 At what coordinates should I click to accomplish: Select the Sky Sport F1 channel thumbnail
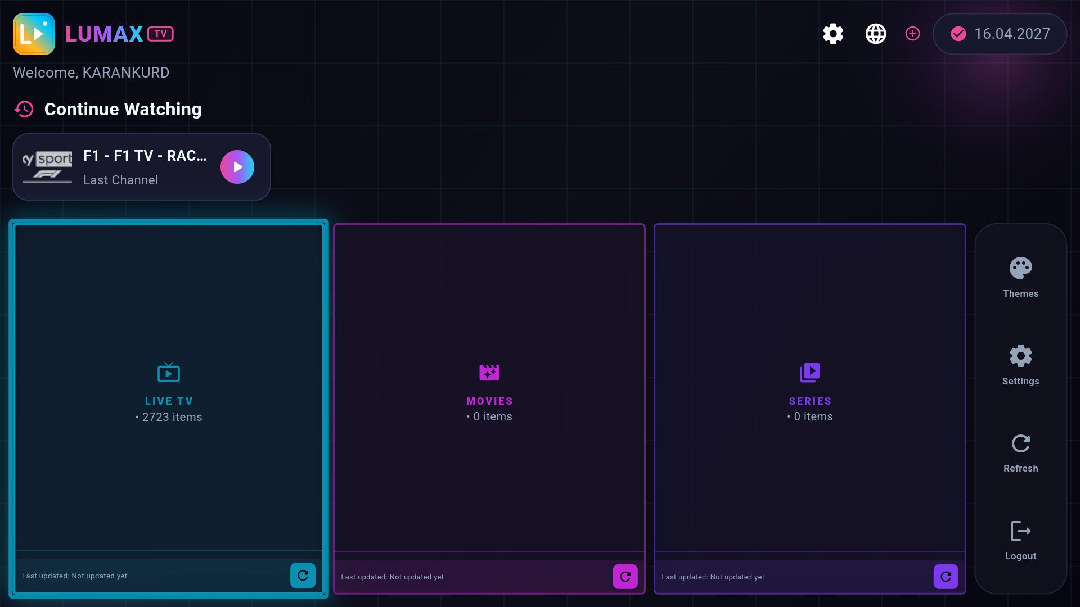pyautogui.click(x=47, y=167)
